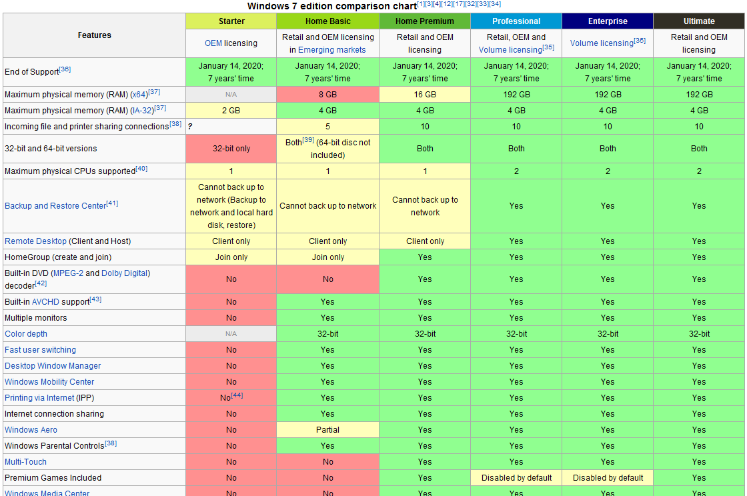This screenshot has width=747, height=496.
Task: Open the IA-32 link in RAM row
Action: (143, 111)
